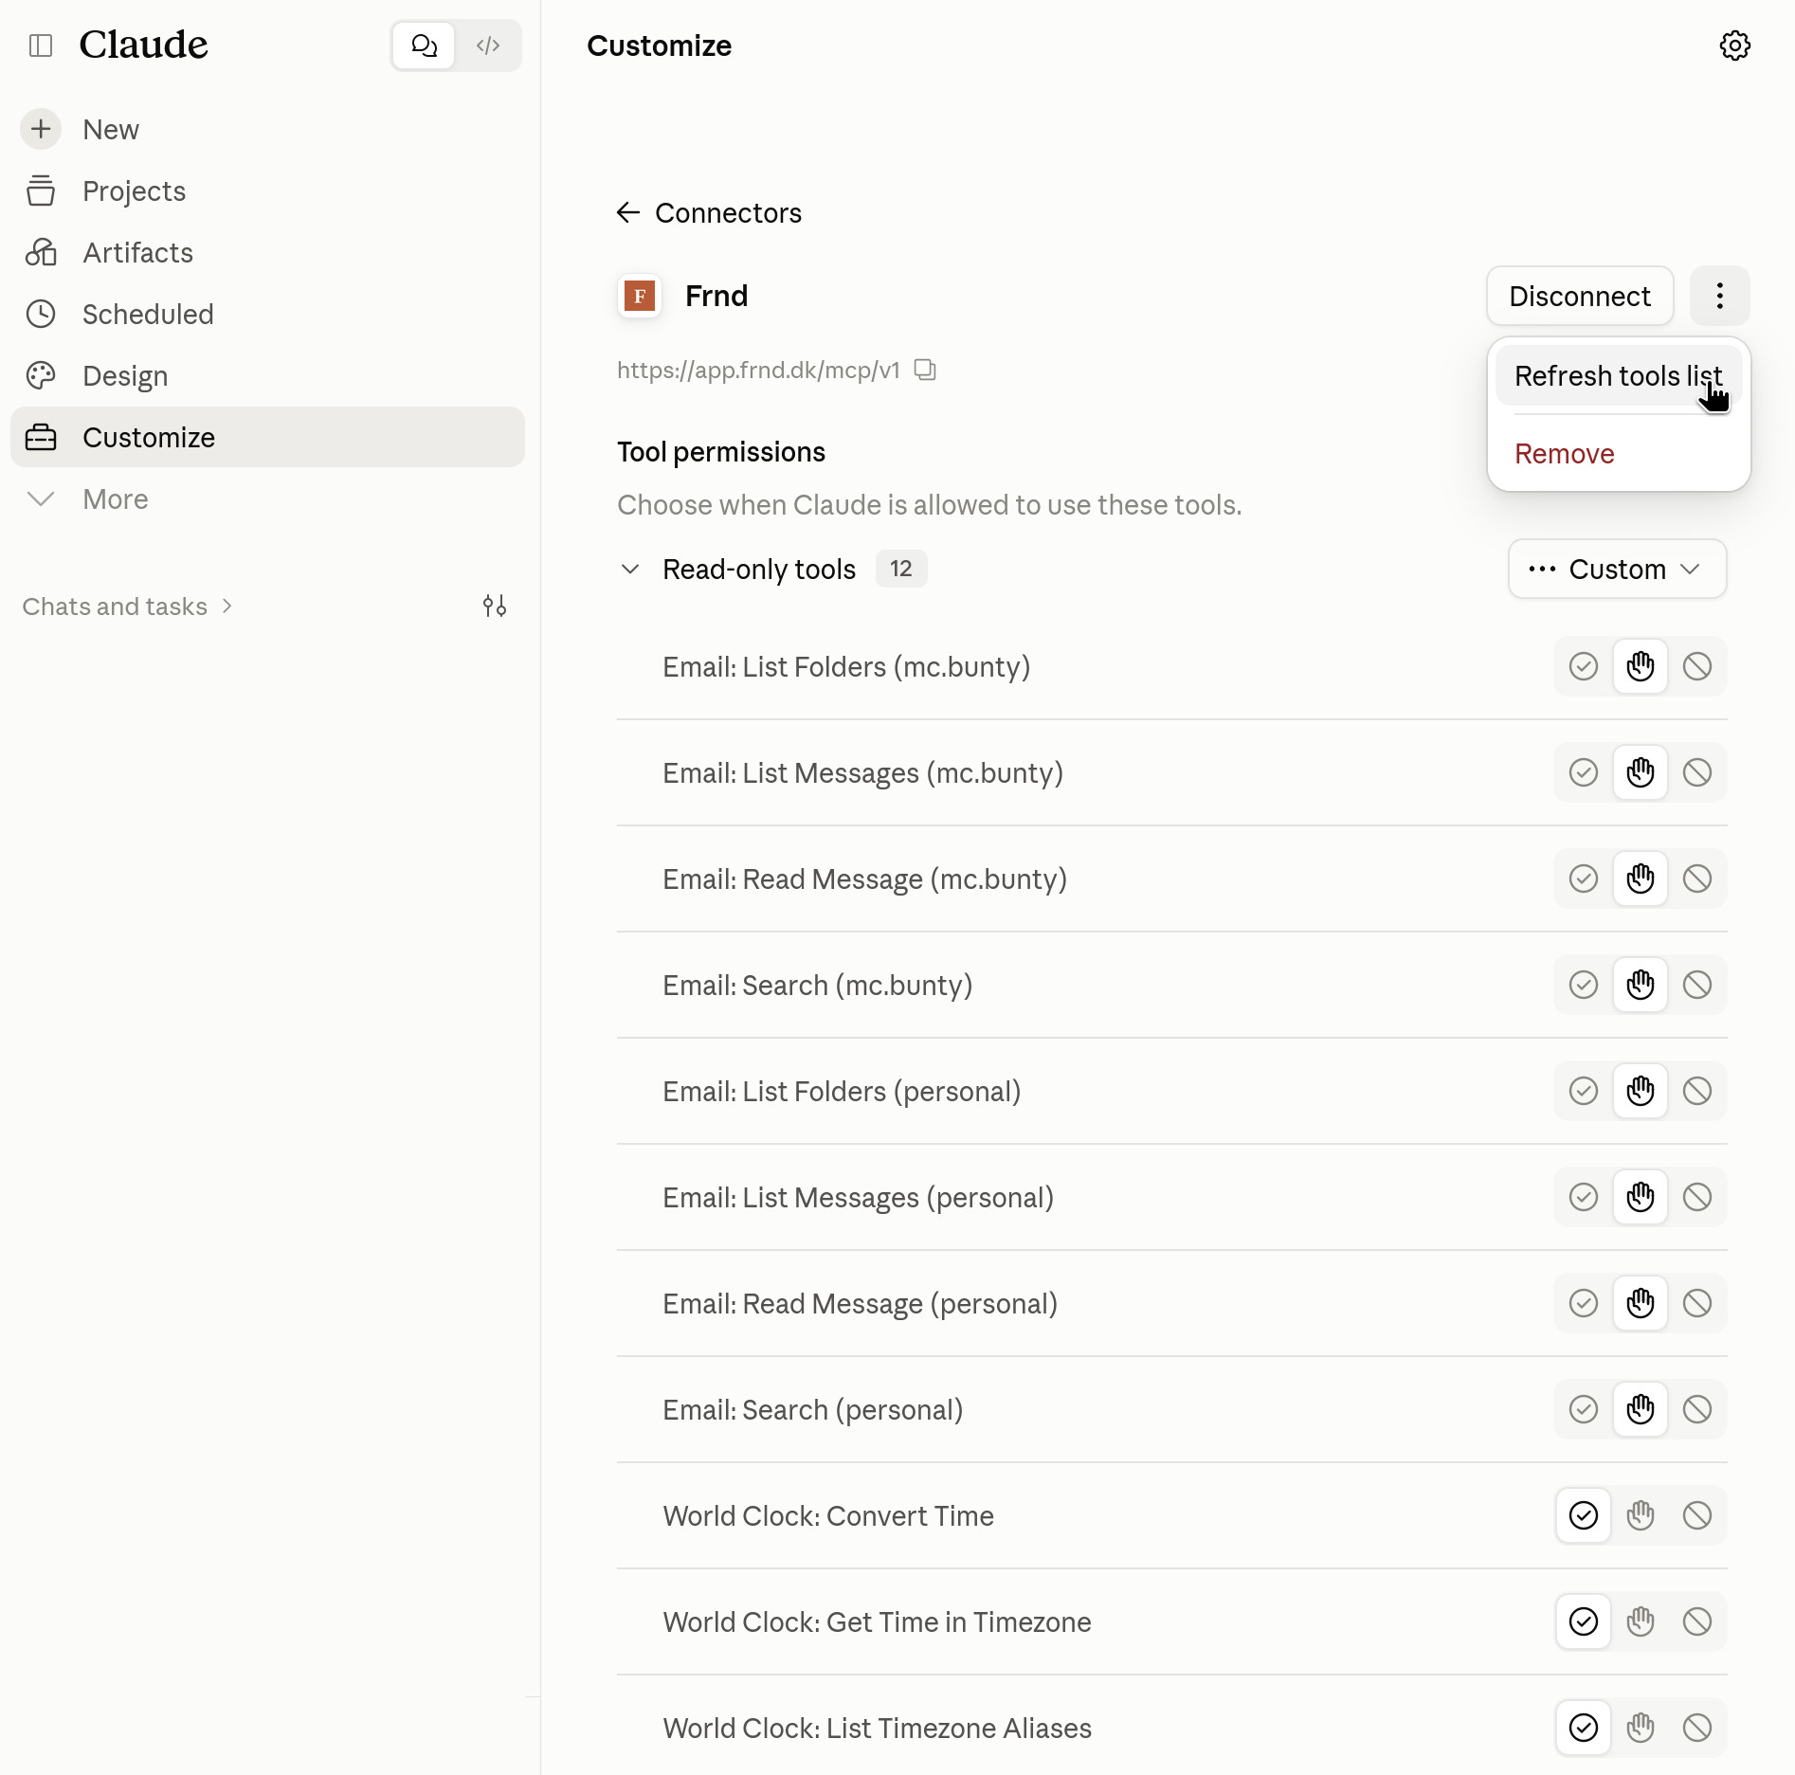
Task: Switch to chat mode icon
Action: (x=424, y=45)
